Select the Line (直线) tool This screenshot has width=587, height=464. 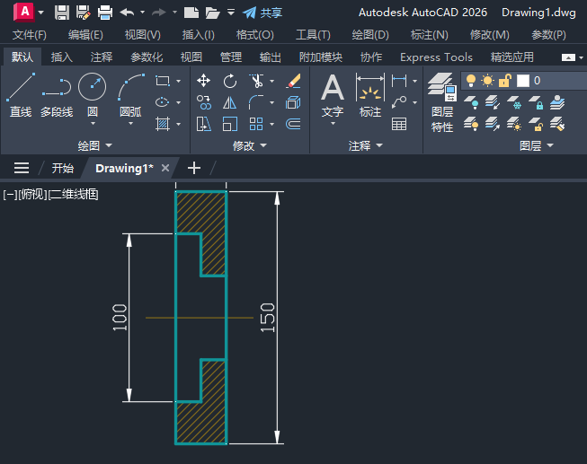(21, 95)
